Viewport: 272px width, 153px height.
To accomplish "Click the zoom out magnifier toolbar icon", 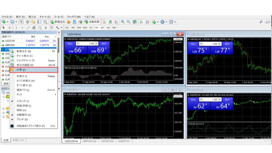I will pyautogui.click(x=129, y=22).
